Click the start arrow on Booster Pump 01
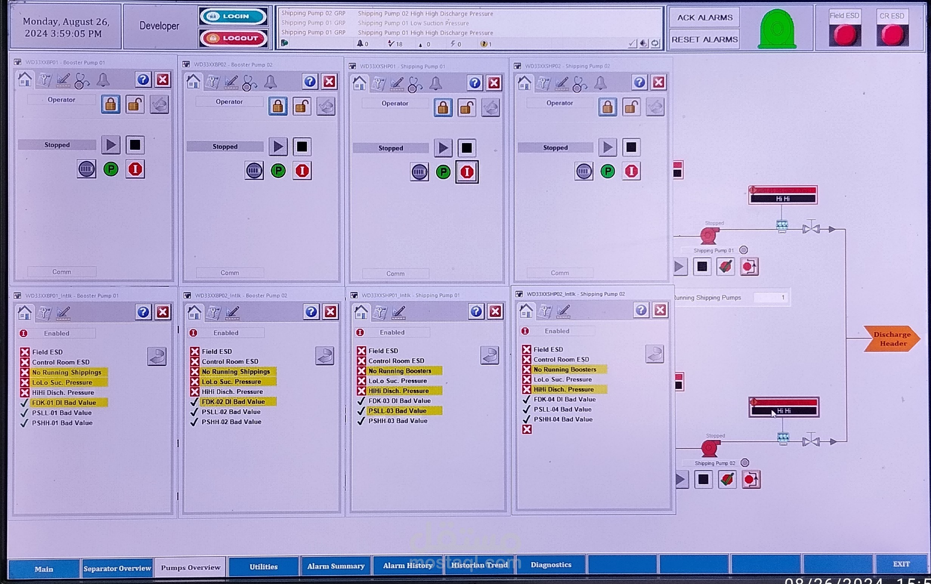Screen dimensions: 931x584 111,145
